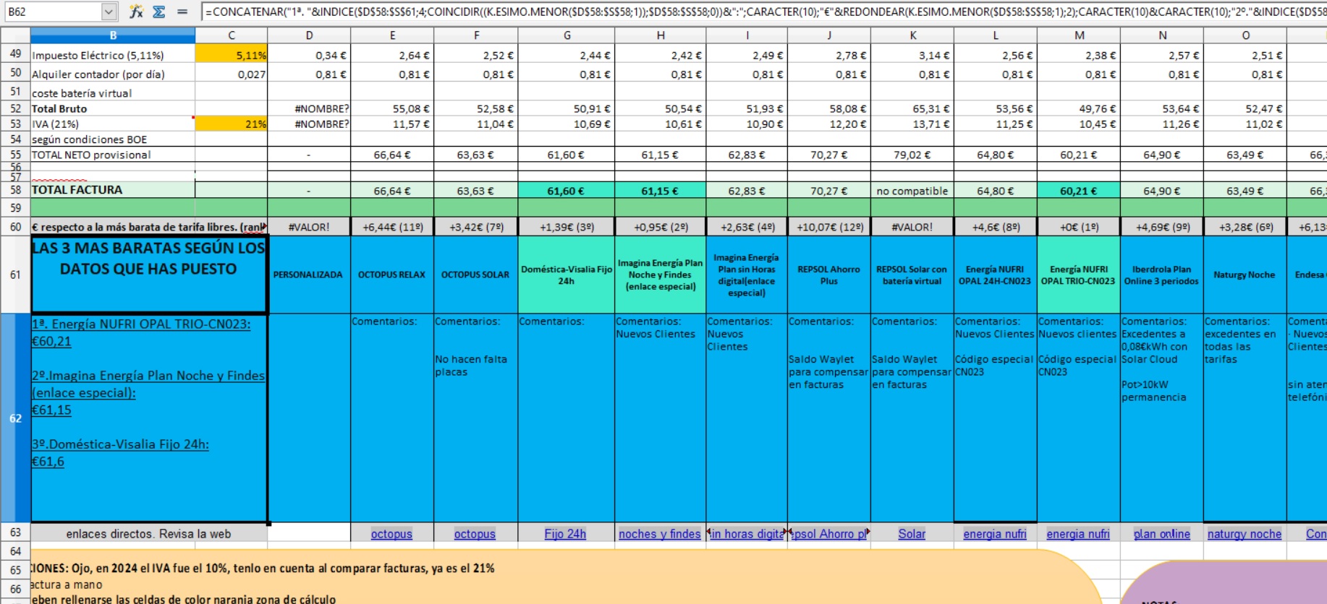Select column B header
This screenshot has width=1327, height=604.
coord(113,35)
